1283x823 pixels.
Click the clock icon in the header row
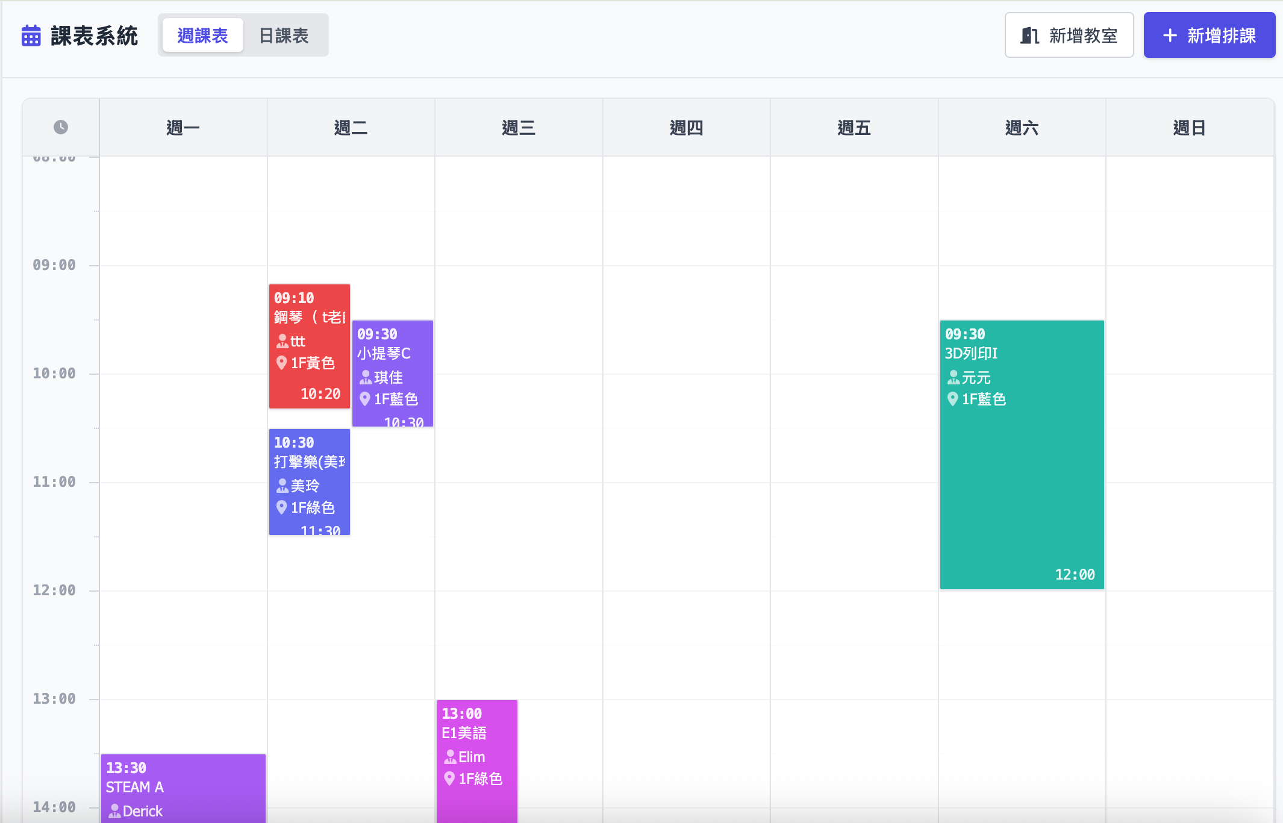click(x=61, y=127)
